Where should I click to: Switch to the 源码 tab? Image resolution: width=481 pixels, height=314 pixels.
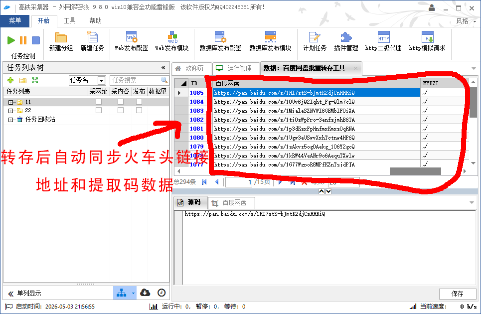tap(190, 202)
